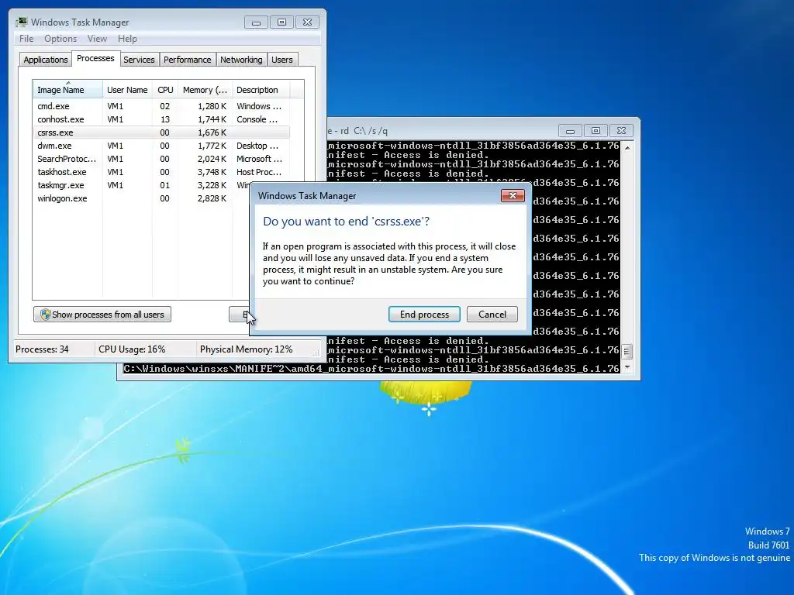Minimize the command prompt window
The width and height of the screenshot is (794, 595).
pos(570,130)
